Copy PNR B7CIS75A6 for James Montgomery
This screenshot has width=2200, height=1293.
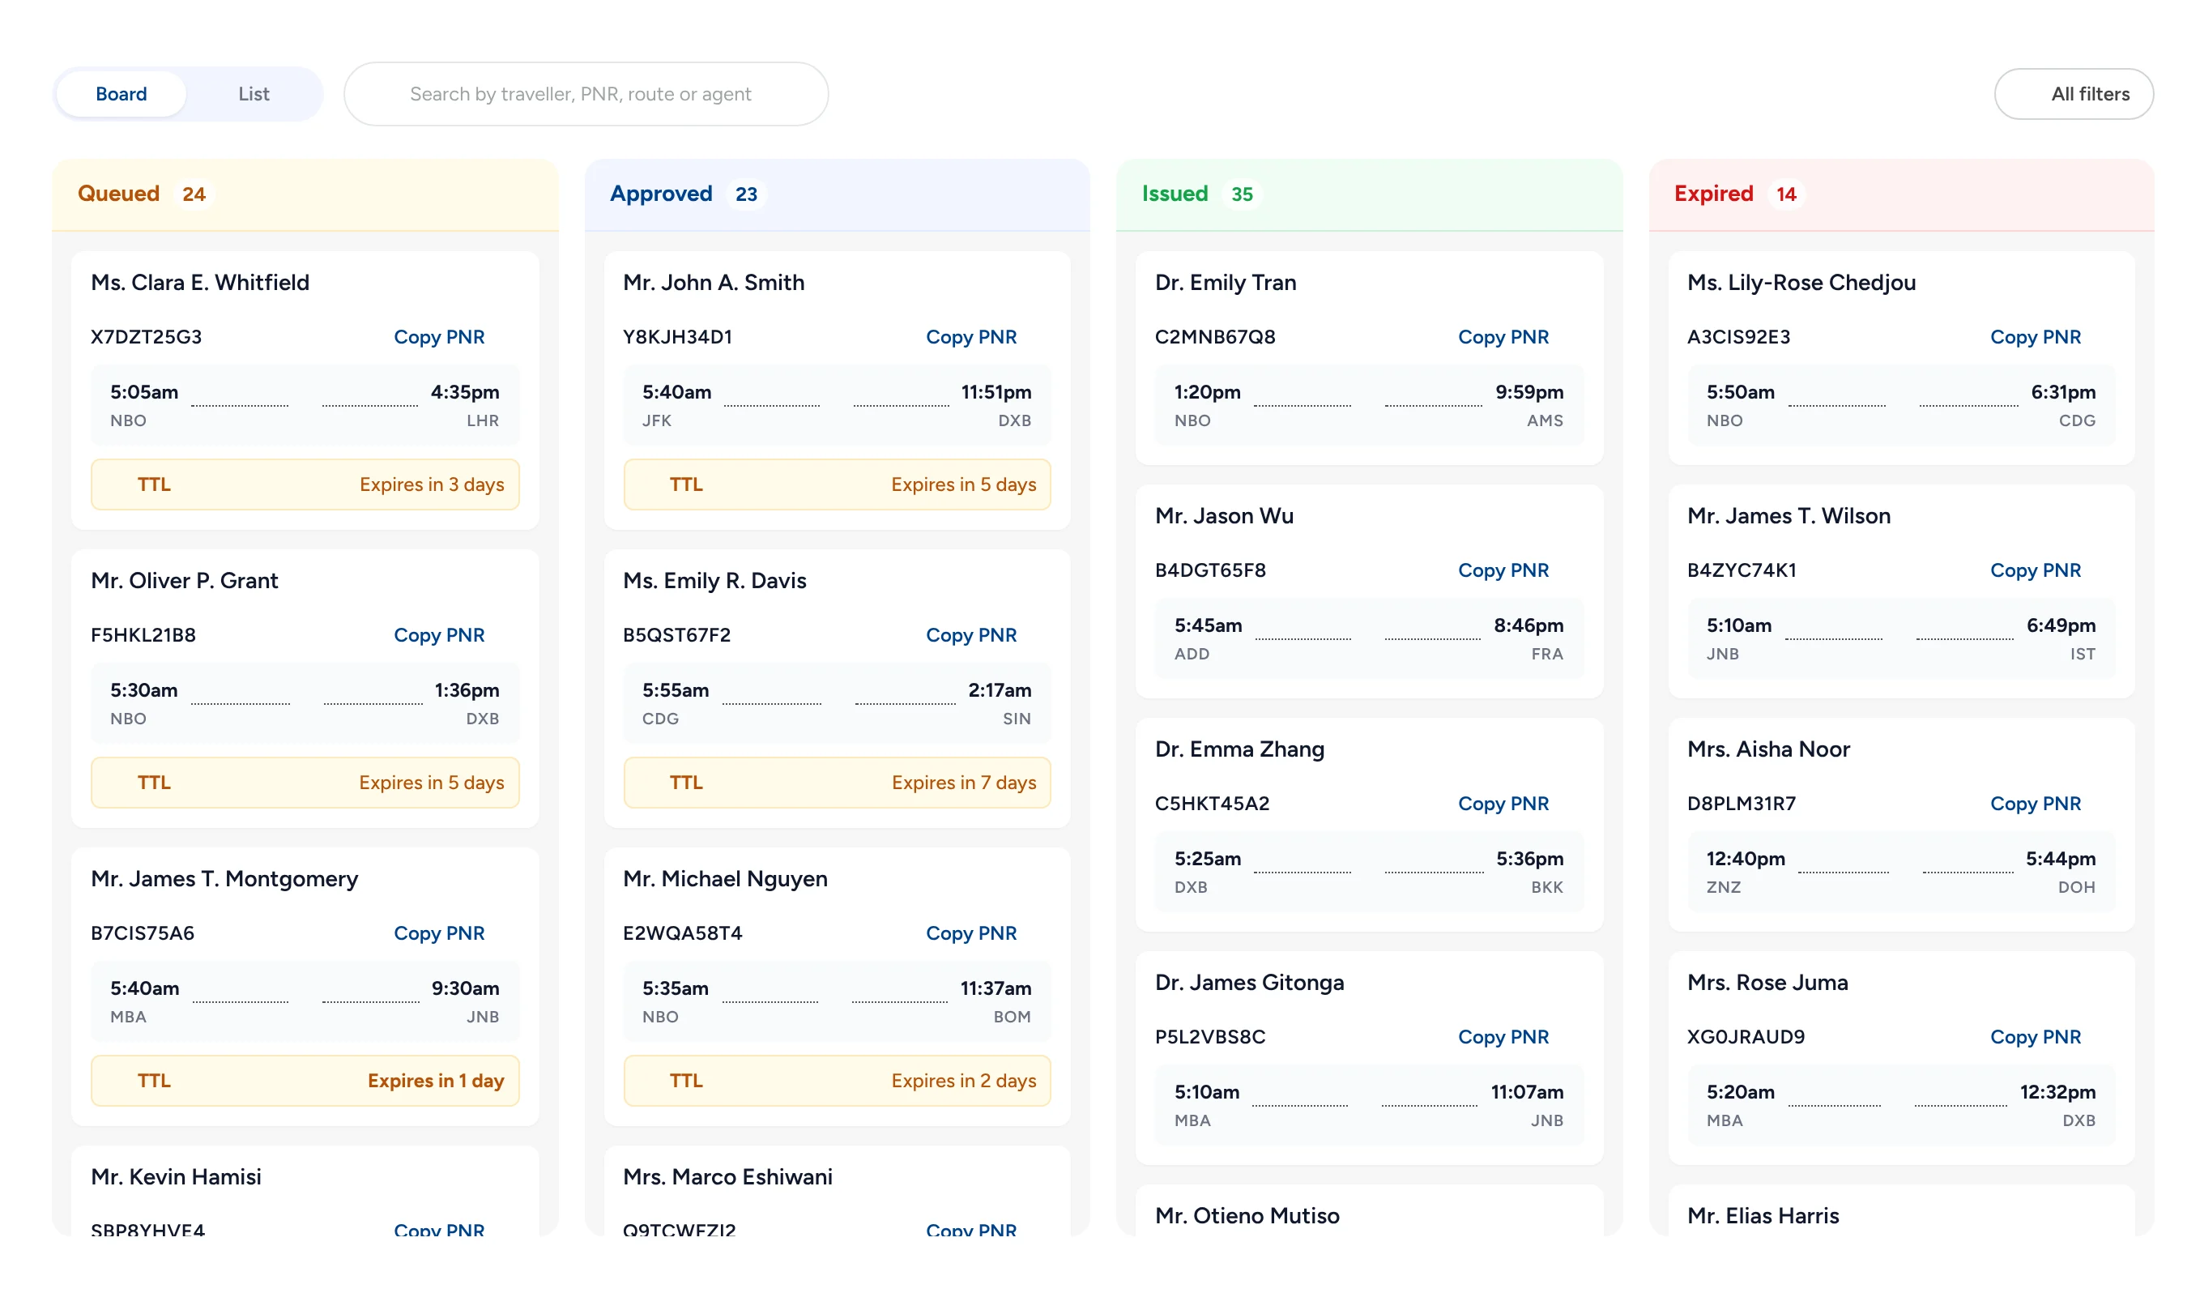point(438,932)
